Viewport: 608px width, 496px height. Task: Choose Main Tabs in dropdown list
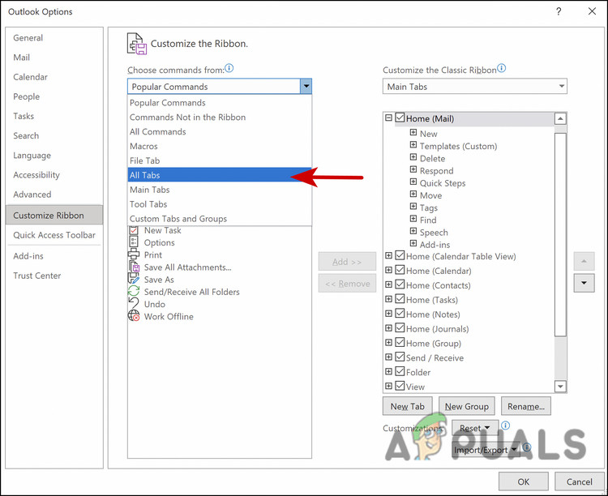[x=220, y=190]
